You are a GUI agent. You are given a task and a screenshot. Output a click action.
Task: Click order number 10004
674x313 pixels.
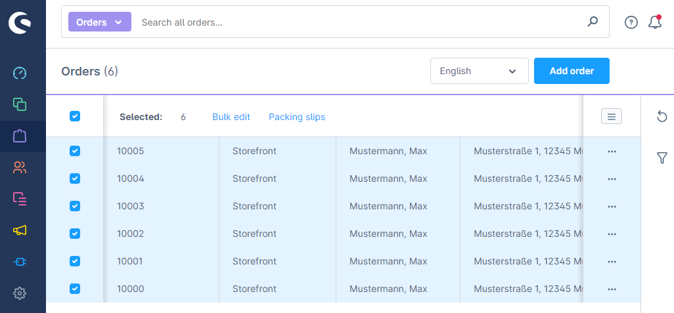[x=130, y=178]
